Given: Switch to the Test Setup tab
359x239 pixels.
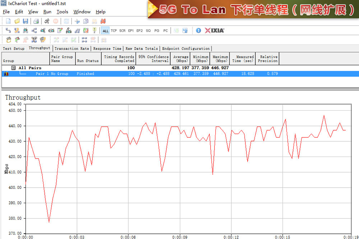Looking at the screenshot, I should click(x=14, y=49).
